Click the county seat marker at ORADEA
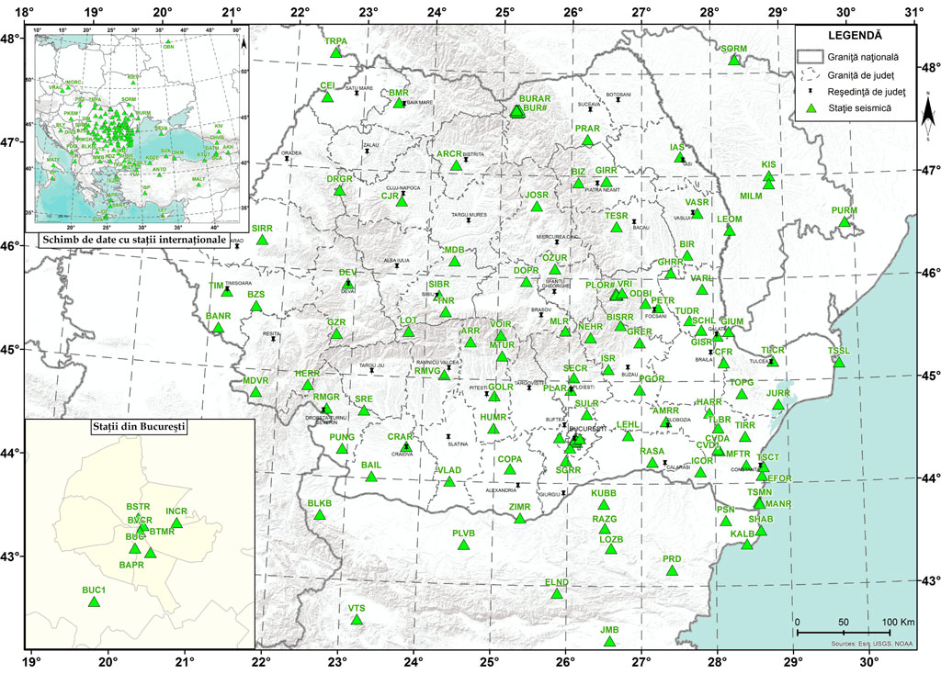Screen dimensions: 941x674 (287, 159)
